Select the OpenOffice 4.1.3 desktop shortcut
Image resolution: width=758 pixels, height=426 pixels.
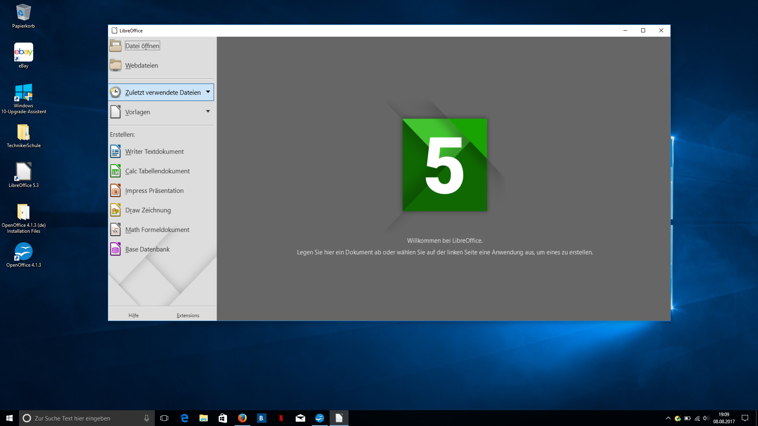(23, 255)
